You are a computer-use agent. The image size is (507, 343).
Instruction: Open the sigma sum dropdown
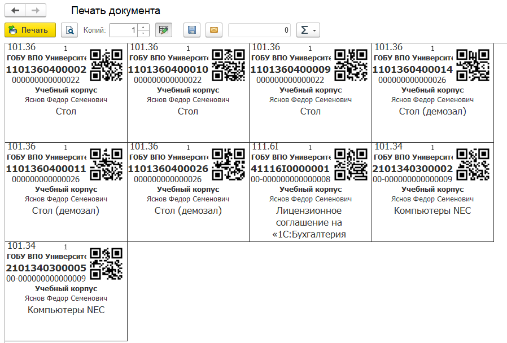[x=308, y=30]
